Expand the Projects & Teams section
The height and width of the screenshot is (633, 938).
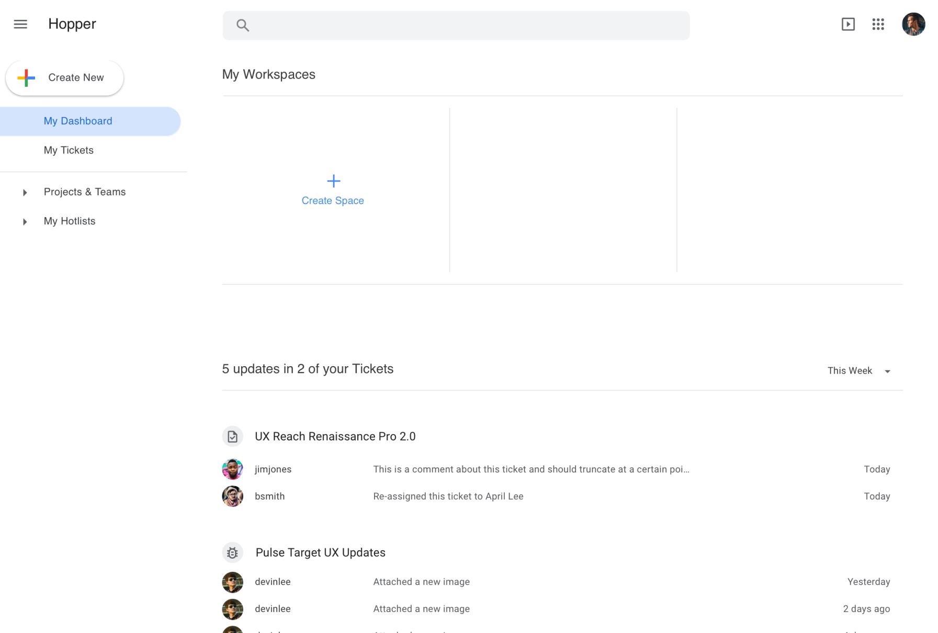pos(25,193)
